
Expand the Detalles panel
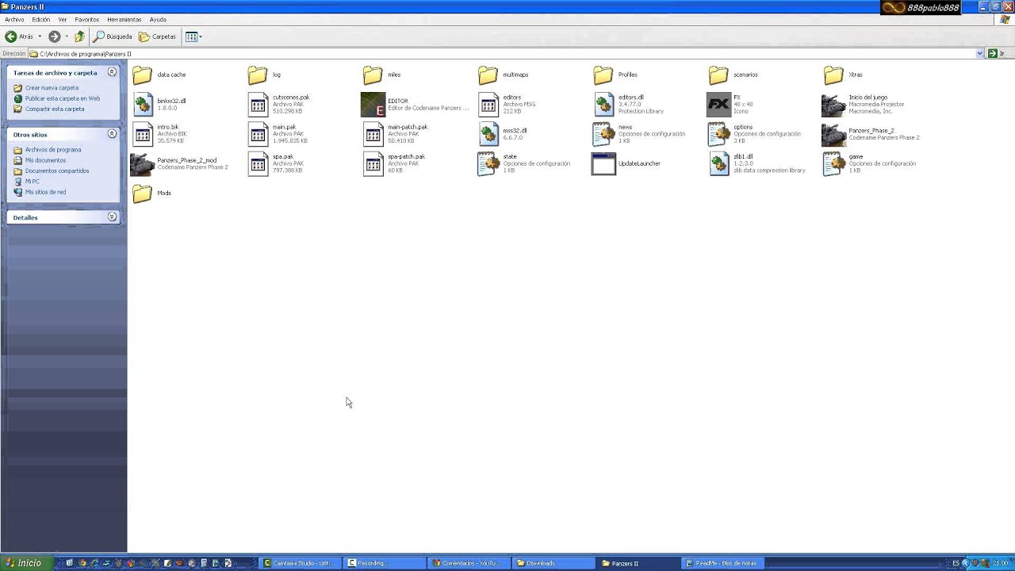point(112,217)
